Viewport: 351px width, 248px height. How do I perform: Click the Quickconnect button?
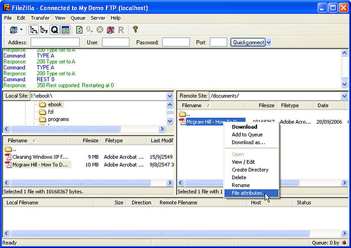[248, 42]
